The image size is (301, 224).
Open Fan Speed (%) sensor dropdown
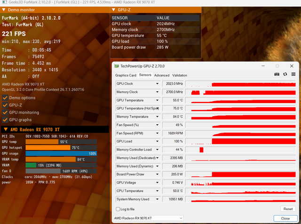[x=157, y=125]
